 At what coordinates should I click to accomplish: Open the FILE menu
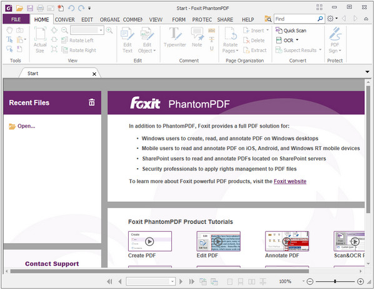click(x=15, y=19)
